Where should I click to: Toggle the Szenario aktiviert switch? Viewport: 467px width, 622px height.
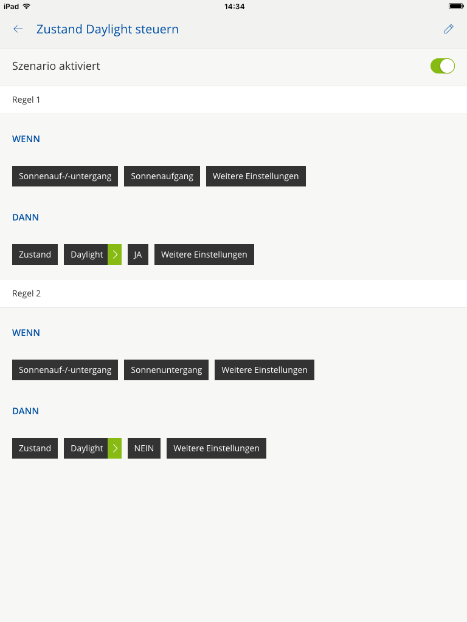tap(442, 66)
